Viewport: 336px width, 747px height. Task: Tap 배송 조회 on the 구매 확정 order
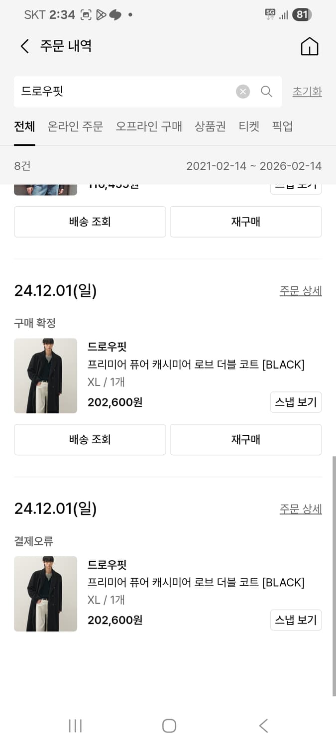(90, 439)
